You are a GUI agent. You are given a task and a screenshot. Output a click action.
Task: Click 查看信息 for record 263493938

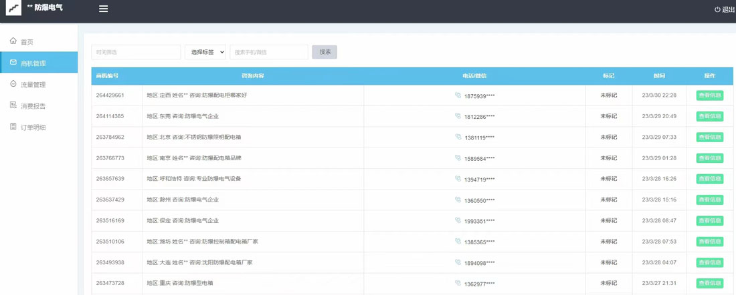(x=710, y=262)
